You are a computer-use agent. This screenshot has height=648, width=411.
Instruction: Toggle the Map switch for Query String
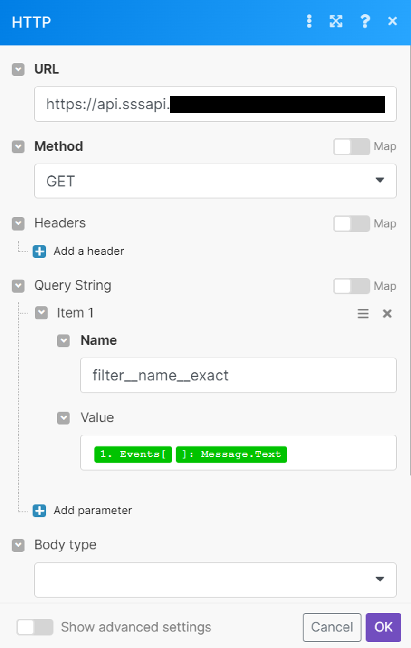[x=351, y=286]
